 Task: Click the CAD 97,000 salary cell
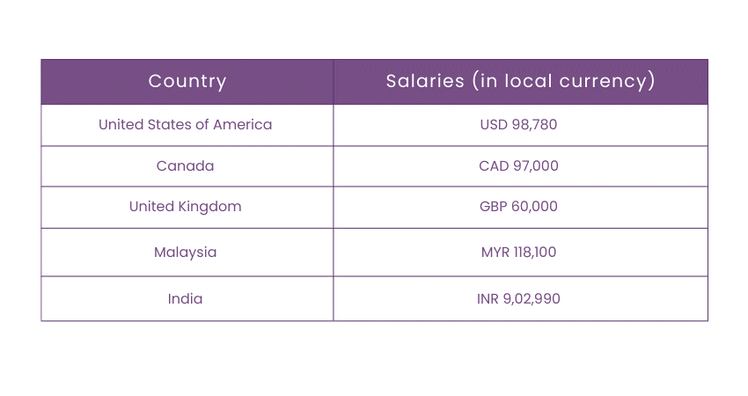[x=519, y=165]
